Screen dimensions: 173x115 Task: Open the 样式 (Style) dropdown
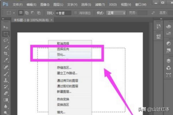coord(116,13)
